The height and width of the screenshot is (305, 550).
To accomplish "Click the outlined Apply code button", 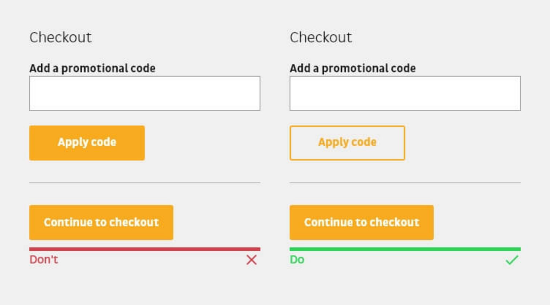I will (x=347, y=143).
